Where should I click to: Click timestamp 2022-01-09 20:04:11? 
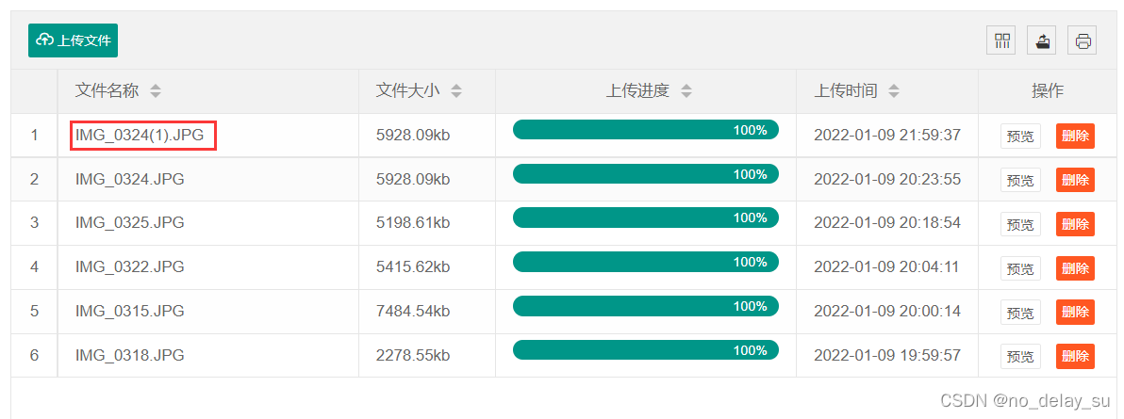pyautogui.click(x=887, y=267)
